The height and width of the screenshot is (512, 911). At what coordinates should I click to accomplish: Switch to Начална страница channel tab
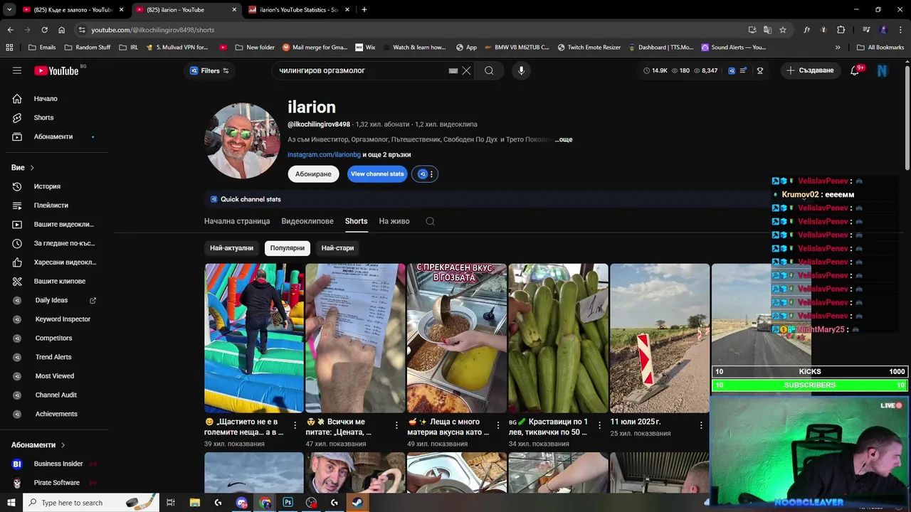(237, 221)
